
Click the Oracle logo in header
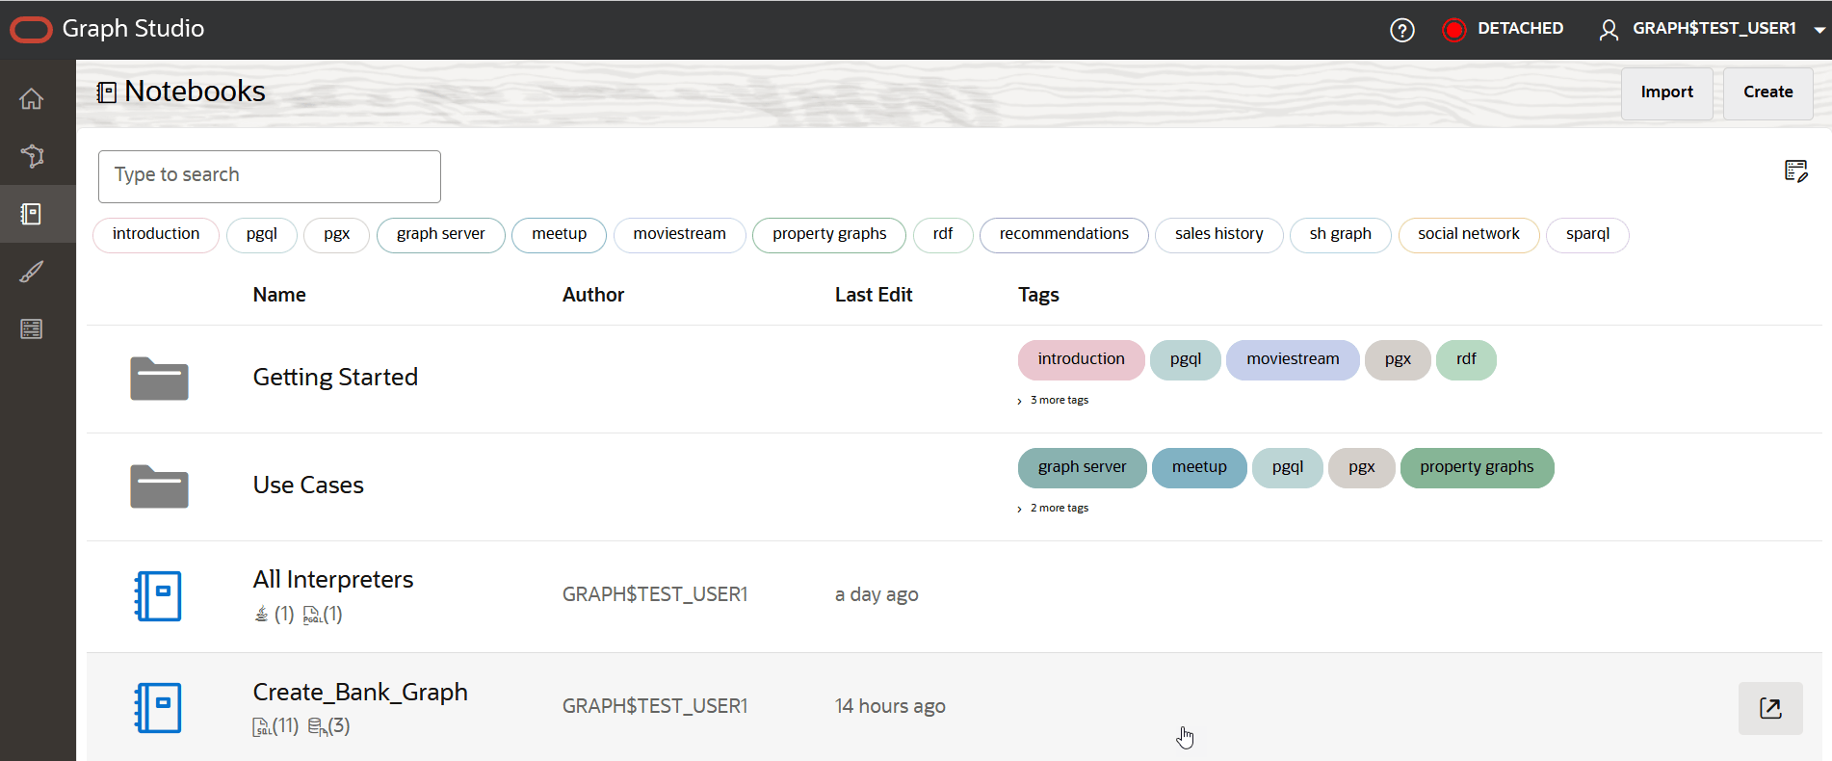(x=31, y=30)
